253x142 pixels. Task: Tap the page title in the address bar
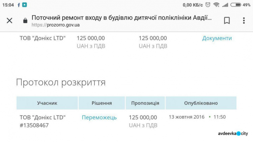[121, 17]
